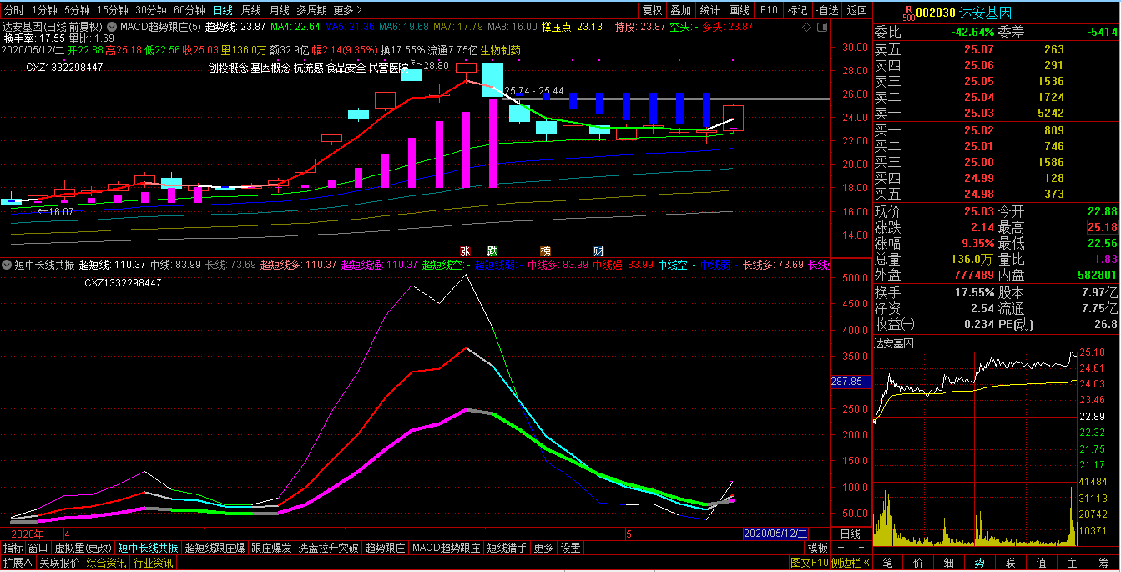Select the 筹 chip distribution tab
Image resolution: width=1121 pixels, height=572 pixels.
(1103, 564)
